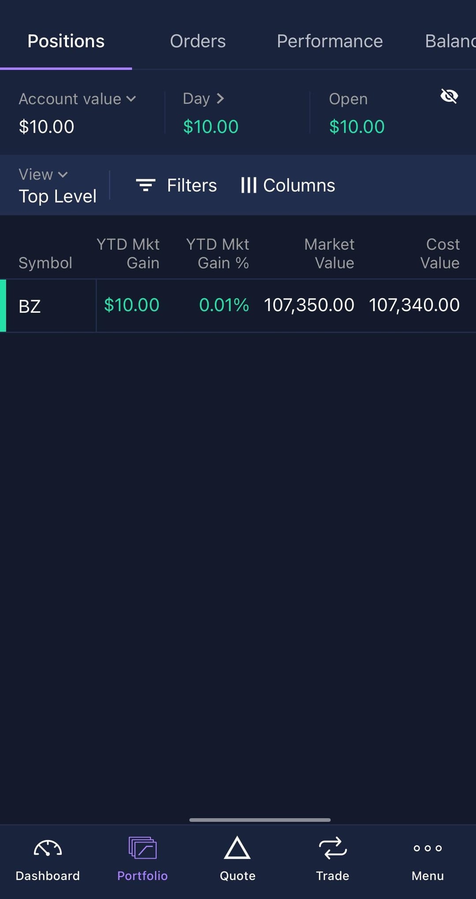This screenshot has width=476, height=899.
Task: Open the View Top Level selector
Action: tap(57, 186)
